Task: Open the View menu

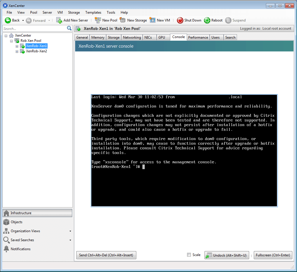Action: (21, 12)
